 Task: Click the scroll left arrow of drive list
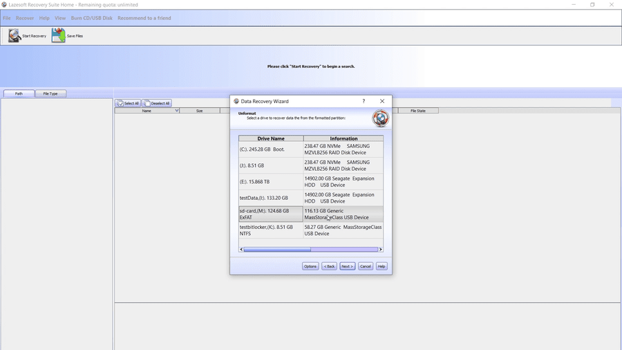pyautogui.click(x=241, y=249)
